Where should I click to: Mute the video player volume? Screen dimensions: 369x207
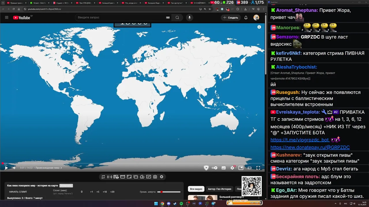click(14, 168)
